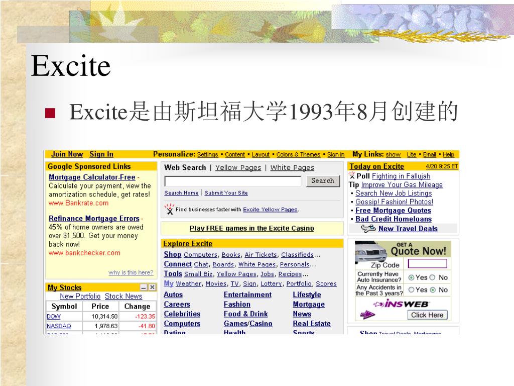The width and height of the screenshot is (514, 386).
Task: Open the Today on Excite heading
Action: [376, 166]
